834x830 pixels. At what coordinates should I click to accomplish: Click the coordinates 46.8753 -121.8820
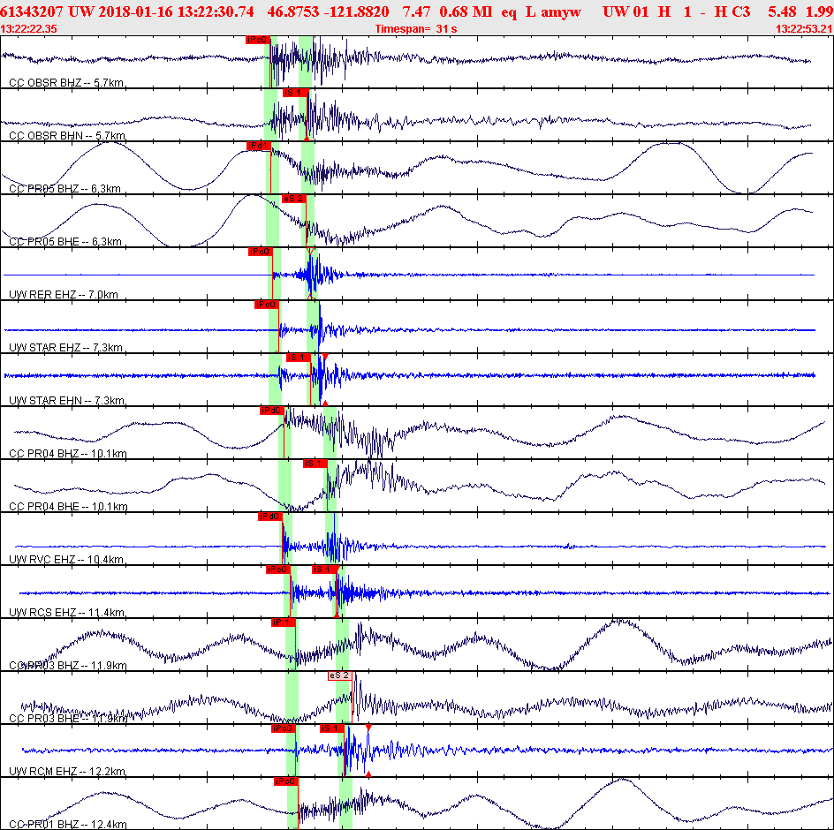(x=328, y=11)
